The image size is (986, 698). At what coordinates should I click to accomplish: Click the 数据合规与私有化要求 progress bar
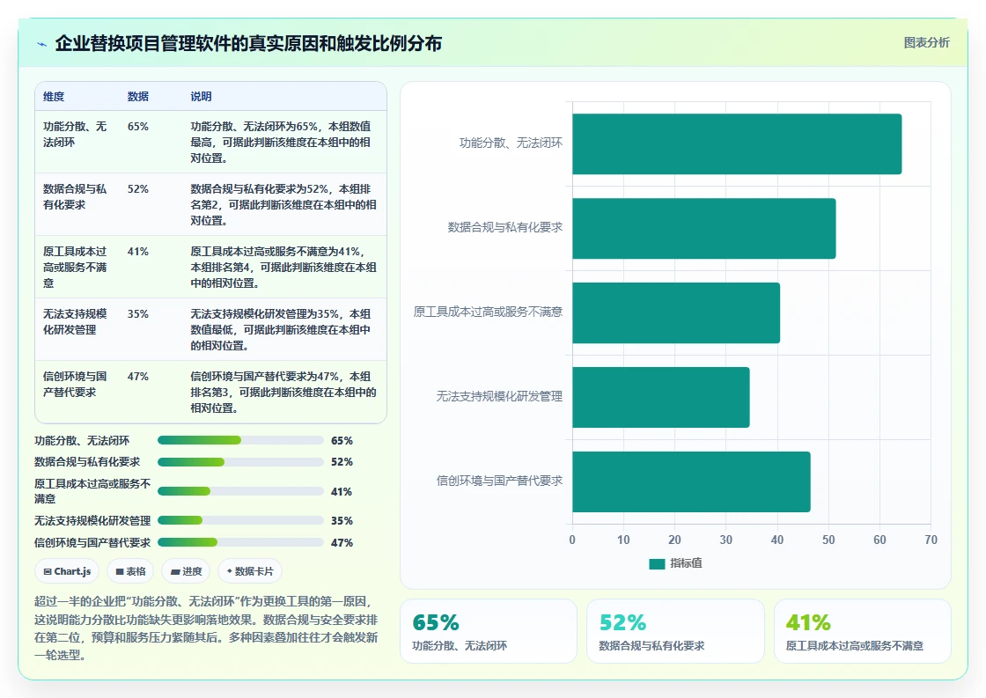(x=241, y=462)
